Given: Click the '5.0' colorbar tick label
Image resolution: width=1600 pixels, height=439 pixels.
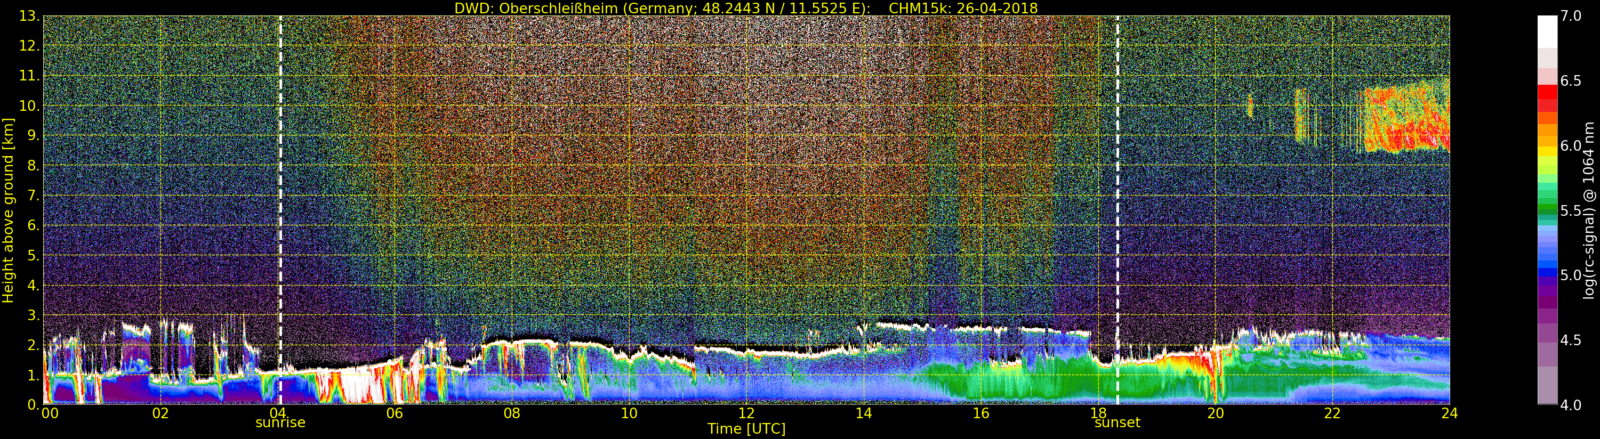Looking at the screenshot, I should tap(1571, 275).
